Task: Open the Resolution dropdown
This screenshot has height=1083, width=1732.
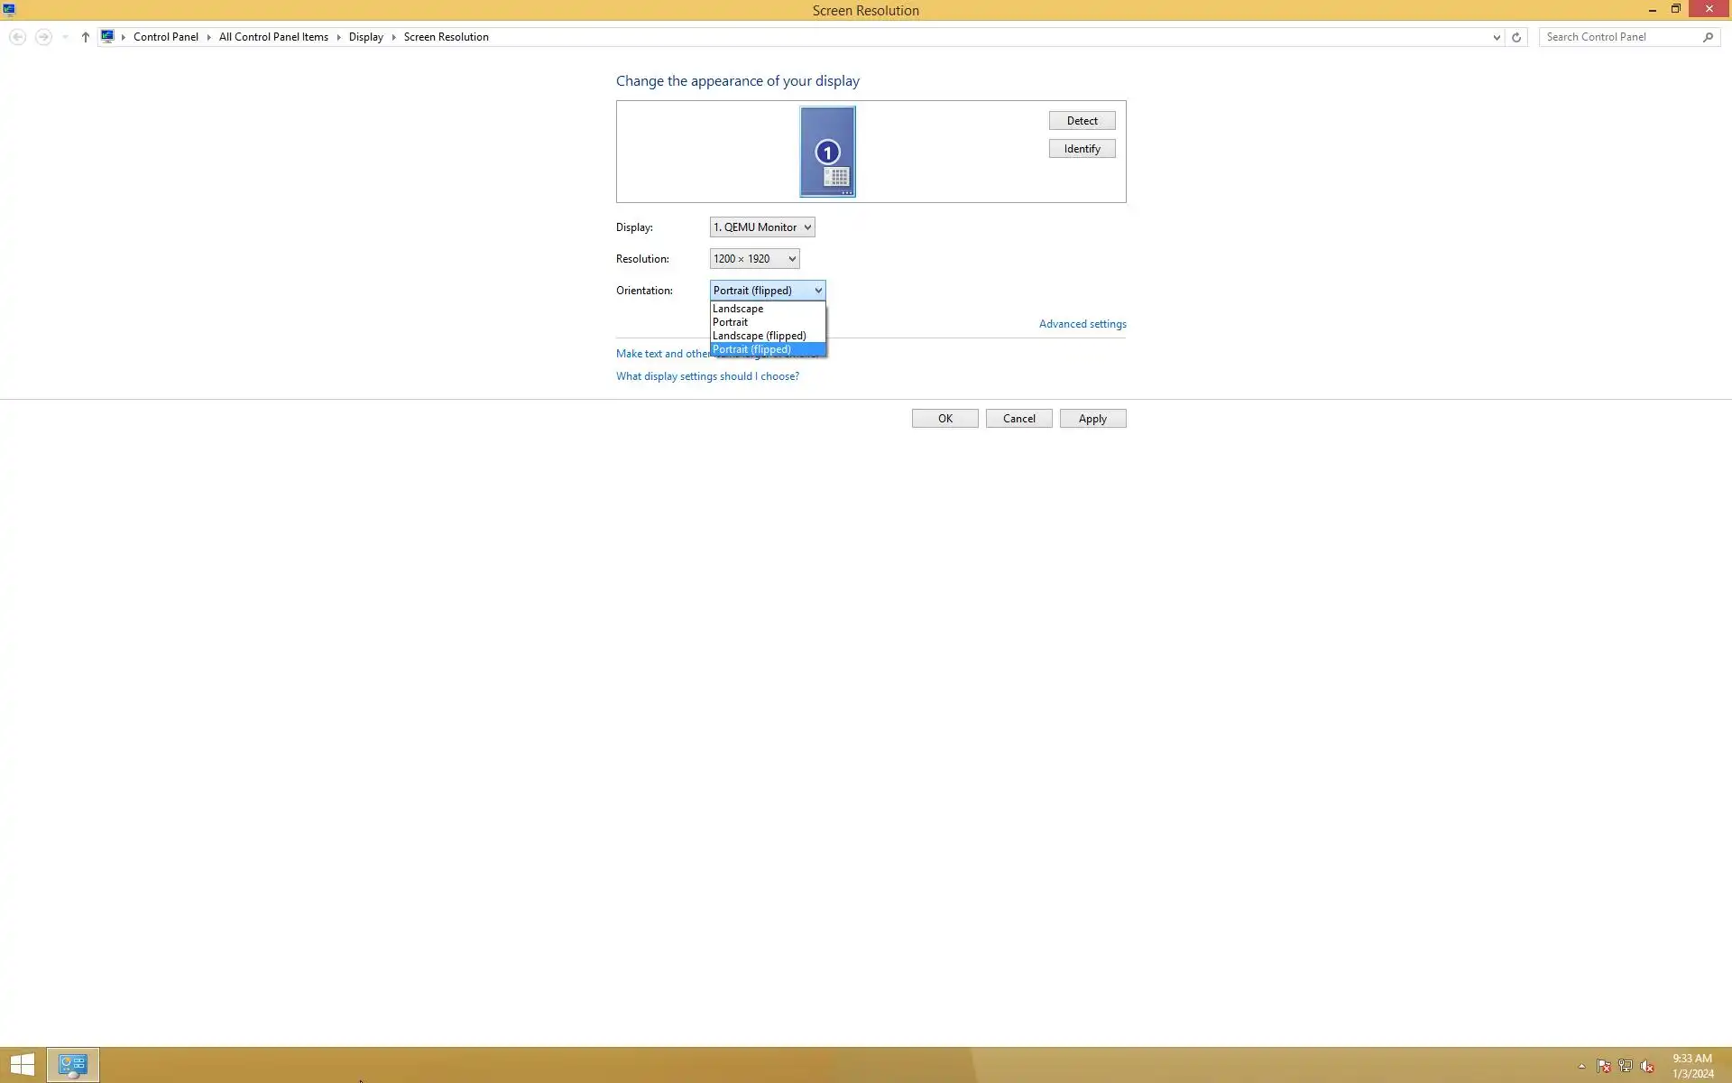Action: [754, 259]
